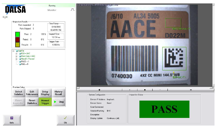Click the image view's top-right scroll arrow

[x=213, y=5]
